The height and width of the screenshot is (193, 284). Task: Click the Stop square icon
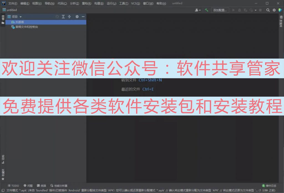click(260, 10)
